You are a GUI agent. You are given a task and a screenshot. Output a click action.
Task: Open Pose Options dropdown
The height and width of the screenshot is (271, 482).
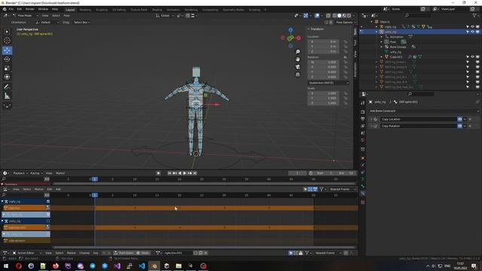pyautogui.click(x=345, y=23)
